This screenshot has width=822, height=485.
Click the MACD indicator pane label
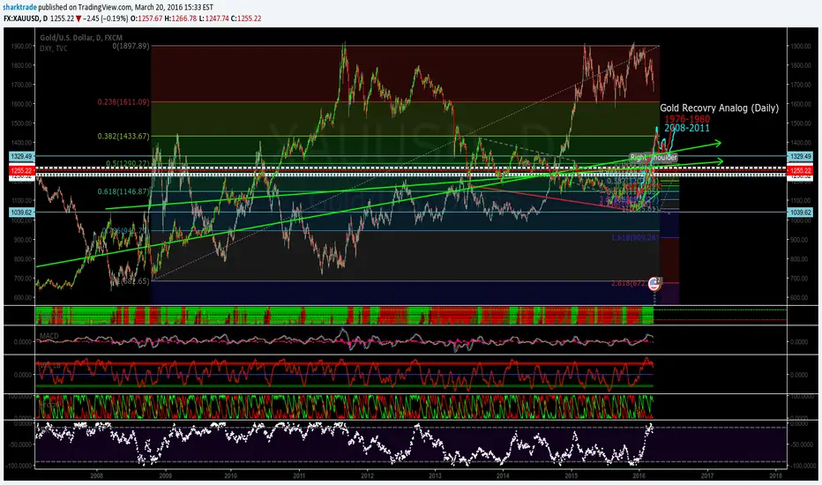(x=49, y=336)
